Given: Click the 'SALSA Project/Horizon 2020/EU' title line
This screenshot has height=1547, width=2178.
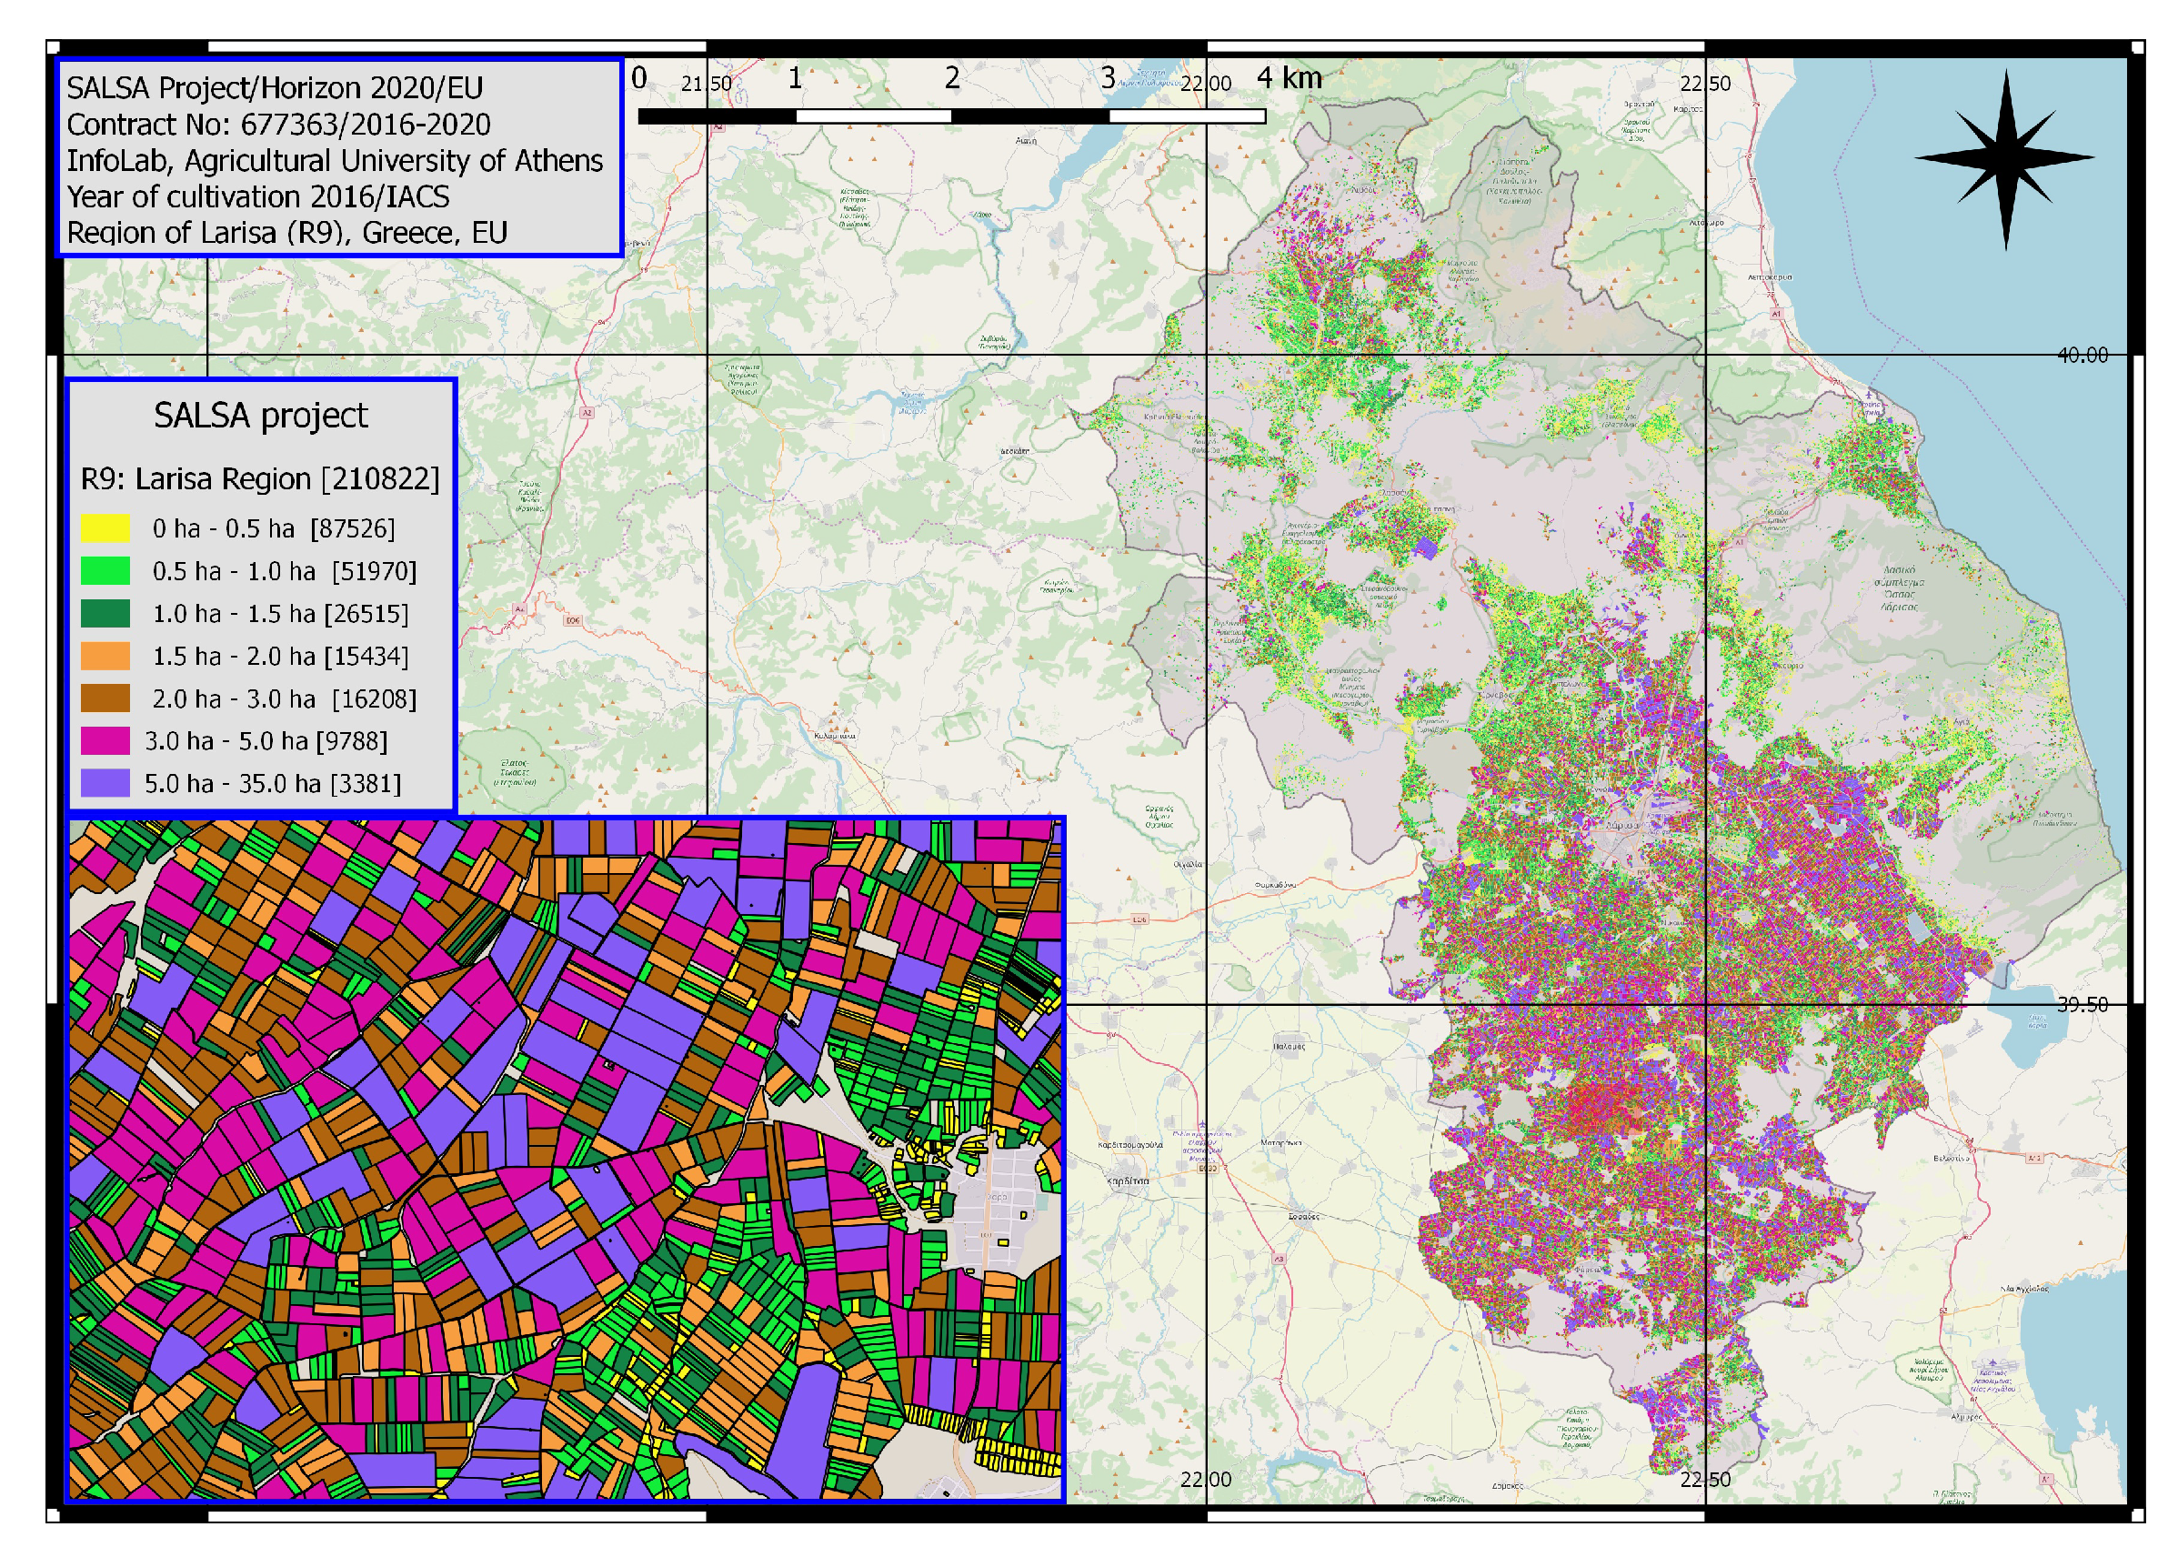Looking at the screenshot, I should 275,88.
